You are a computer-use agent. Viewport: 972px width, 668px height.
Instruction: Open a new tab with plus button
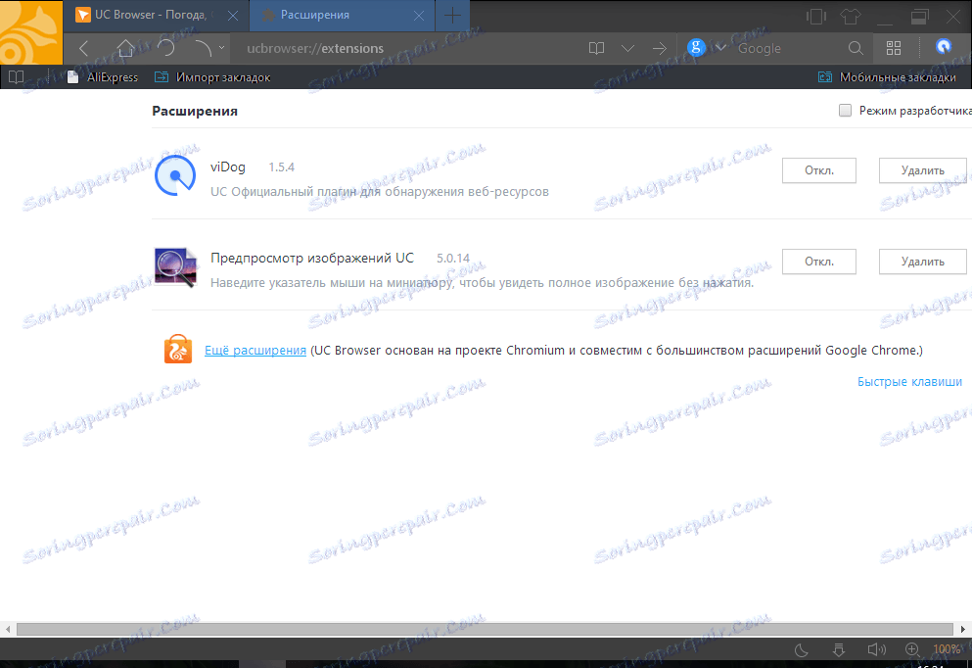[x=452, y=16]
